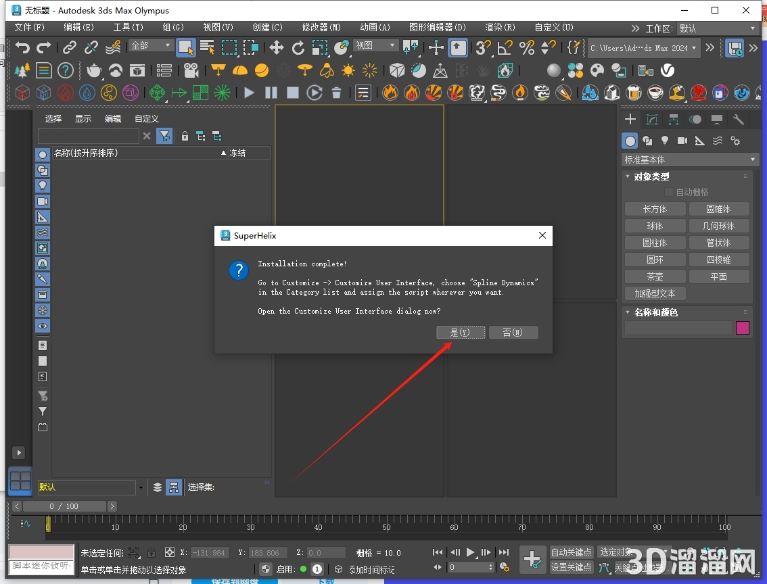Click 否(N) in SuperHelix dialog
This screenshot has width=767, height=584.
[513, 333]
